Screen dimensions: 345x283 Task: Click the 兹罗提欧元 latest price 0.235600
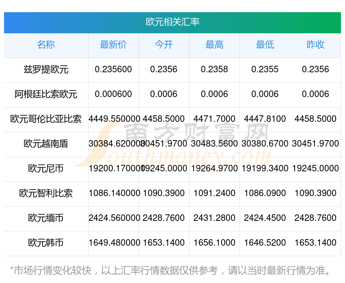[x=113, y=69]
